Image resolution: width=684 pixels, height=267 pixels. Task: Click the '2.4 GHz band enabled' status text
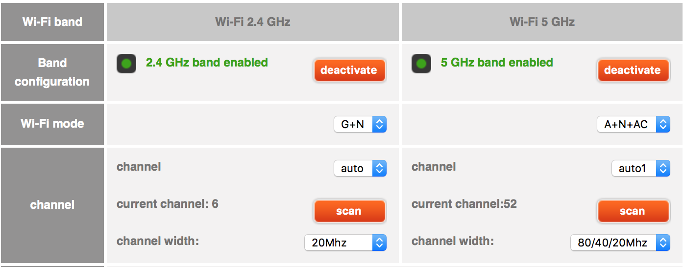coord(207,63)
